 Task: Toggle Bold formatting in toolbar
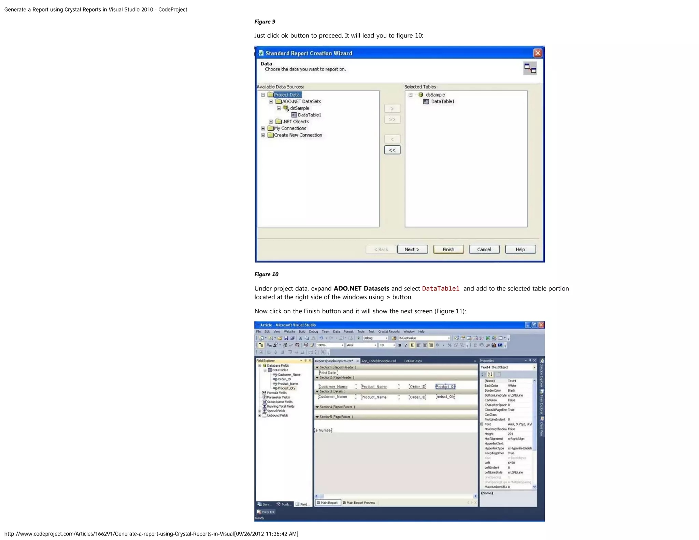point(400,345)
